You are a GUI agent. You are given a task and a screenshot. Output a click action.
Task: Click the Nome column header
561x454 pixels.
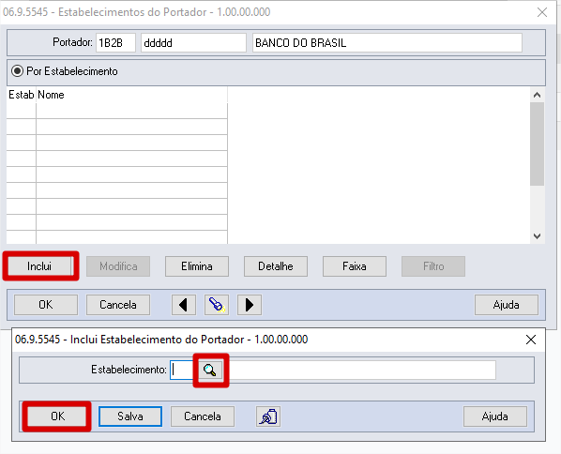coord(131,95)
